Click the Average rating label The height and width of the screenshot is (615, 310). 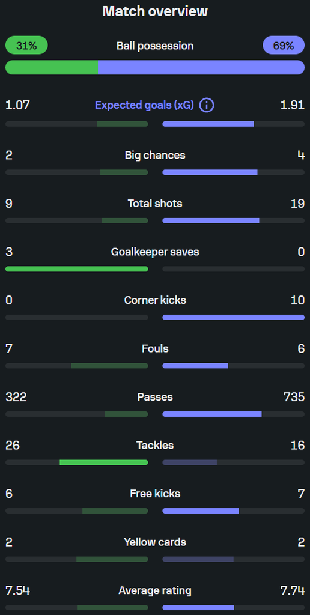[155, 590]
